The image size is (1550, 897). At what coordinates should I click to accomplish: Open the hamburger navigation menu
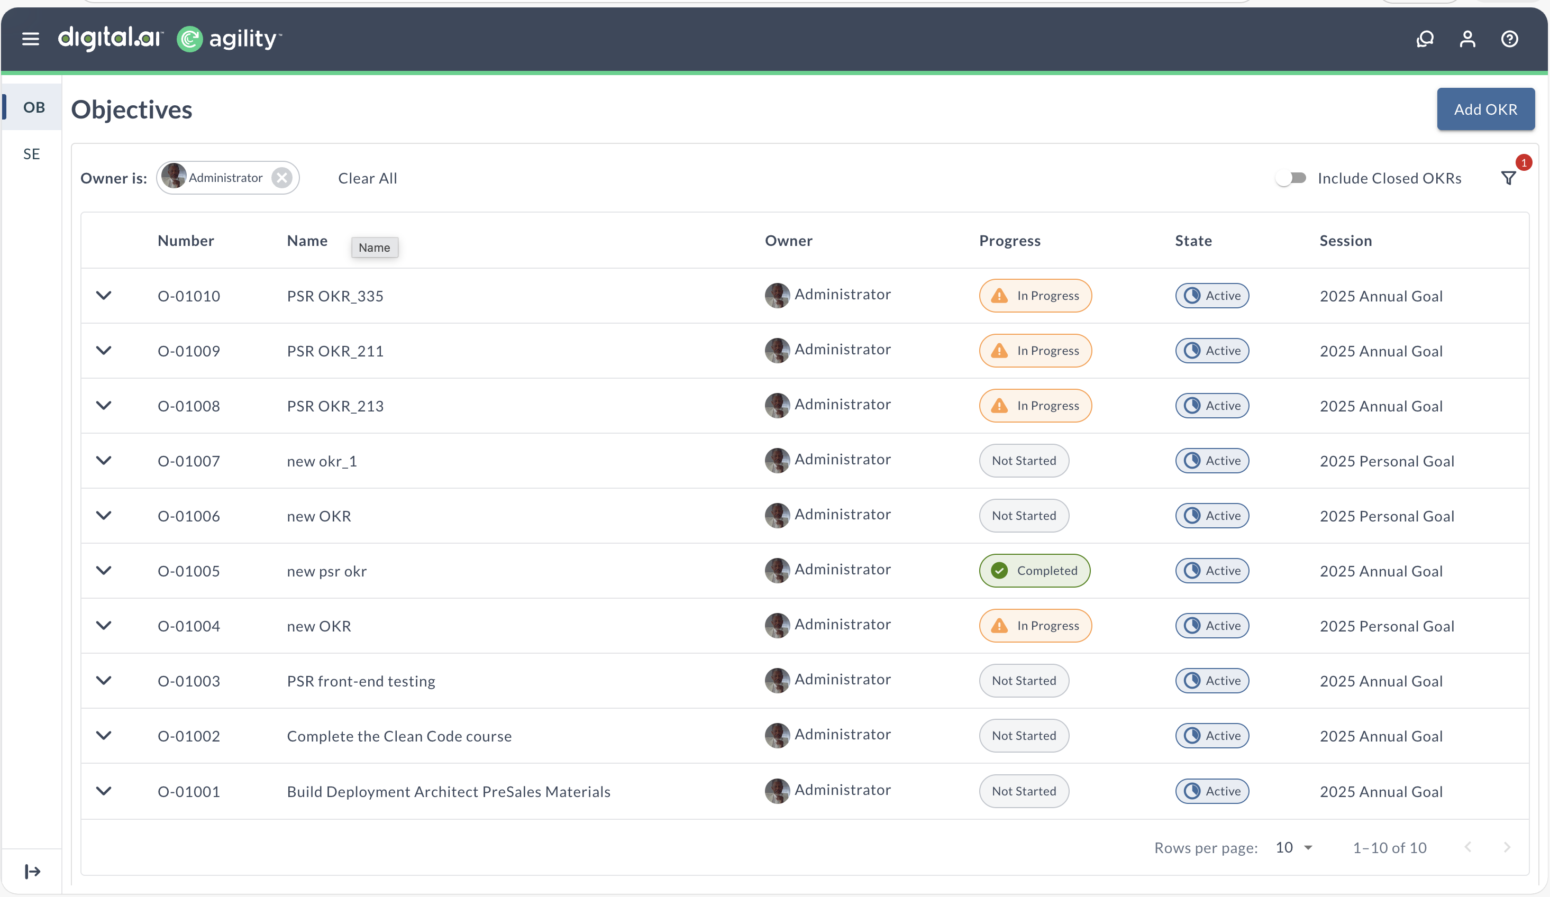pyautogui.click(x=30, y=39)
